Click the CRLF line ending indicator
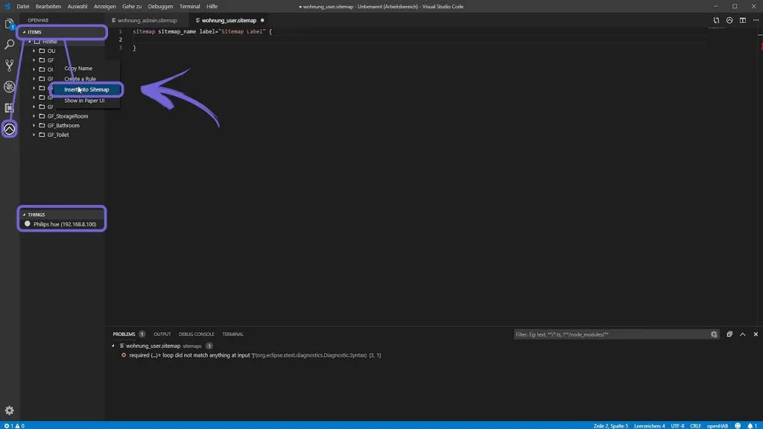 point(695,425)
